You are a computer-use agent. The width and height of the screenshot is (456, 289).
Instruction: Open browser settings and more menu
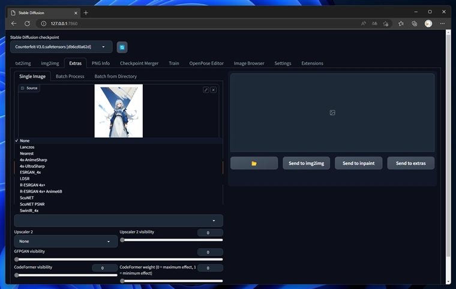coord(442,23)
